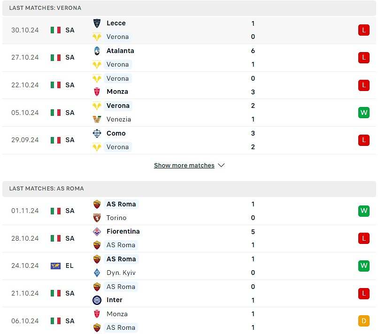Click the Atalanta club crest icon
Viewport: 378px width, 334px height.
[97, 51]
